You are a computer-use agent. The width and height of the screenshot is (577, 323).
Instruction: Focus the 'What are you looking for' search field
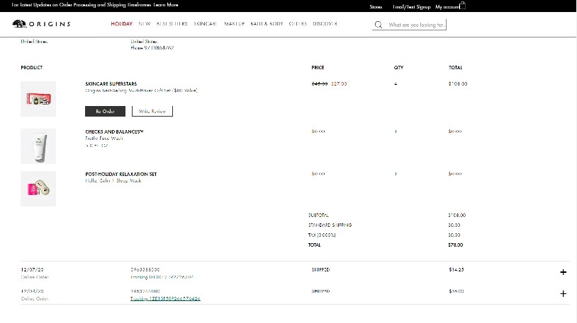pyautogui.click(x=417, y=25)
